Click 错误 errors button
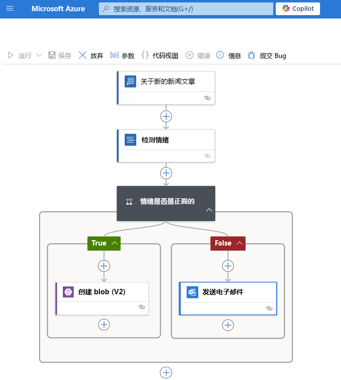The height and width of the screenshot is (380, 341). click(x=198, y=56)
